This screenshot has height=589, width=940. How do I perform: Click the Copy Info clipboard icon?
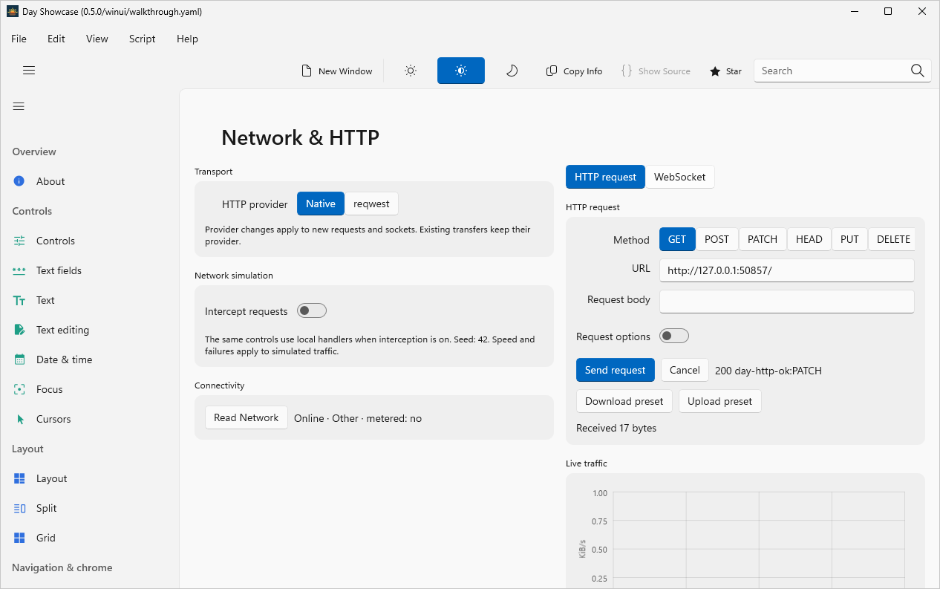[x=552, y=71]
